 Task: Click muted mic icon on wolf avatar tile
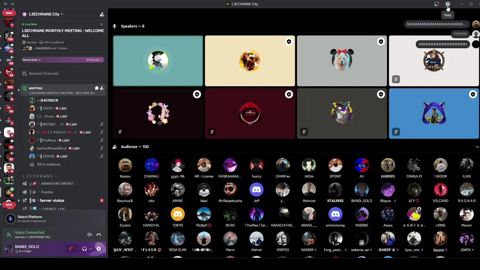(304, 132)
